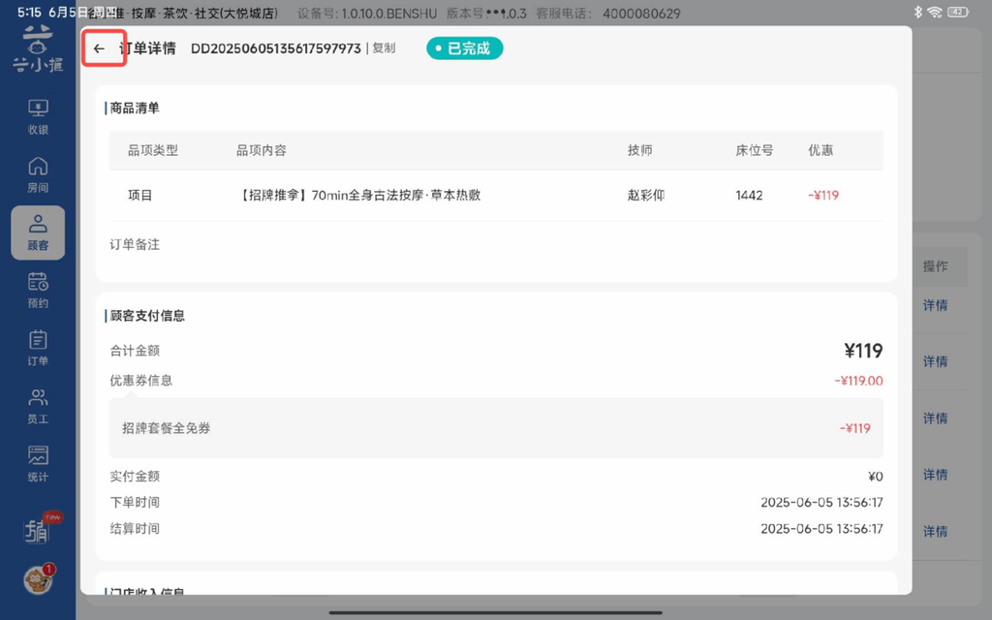Click the Bluetooth status icon

pos(918,12)
